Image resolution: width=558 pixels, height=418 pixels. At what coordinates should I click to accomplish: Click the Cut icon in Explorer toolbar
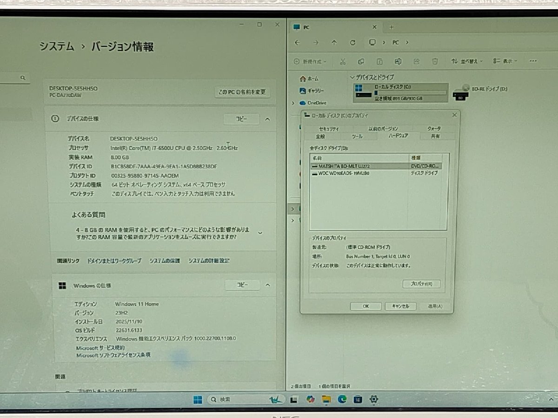pos(342,61)
